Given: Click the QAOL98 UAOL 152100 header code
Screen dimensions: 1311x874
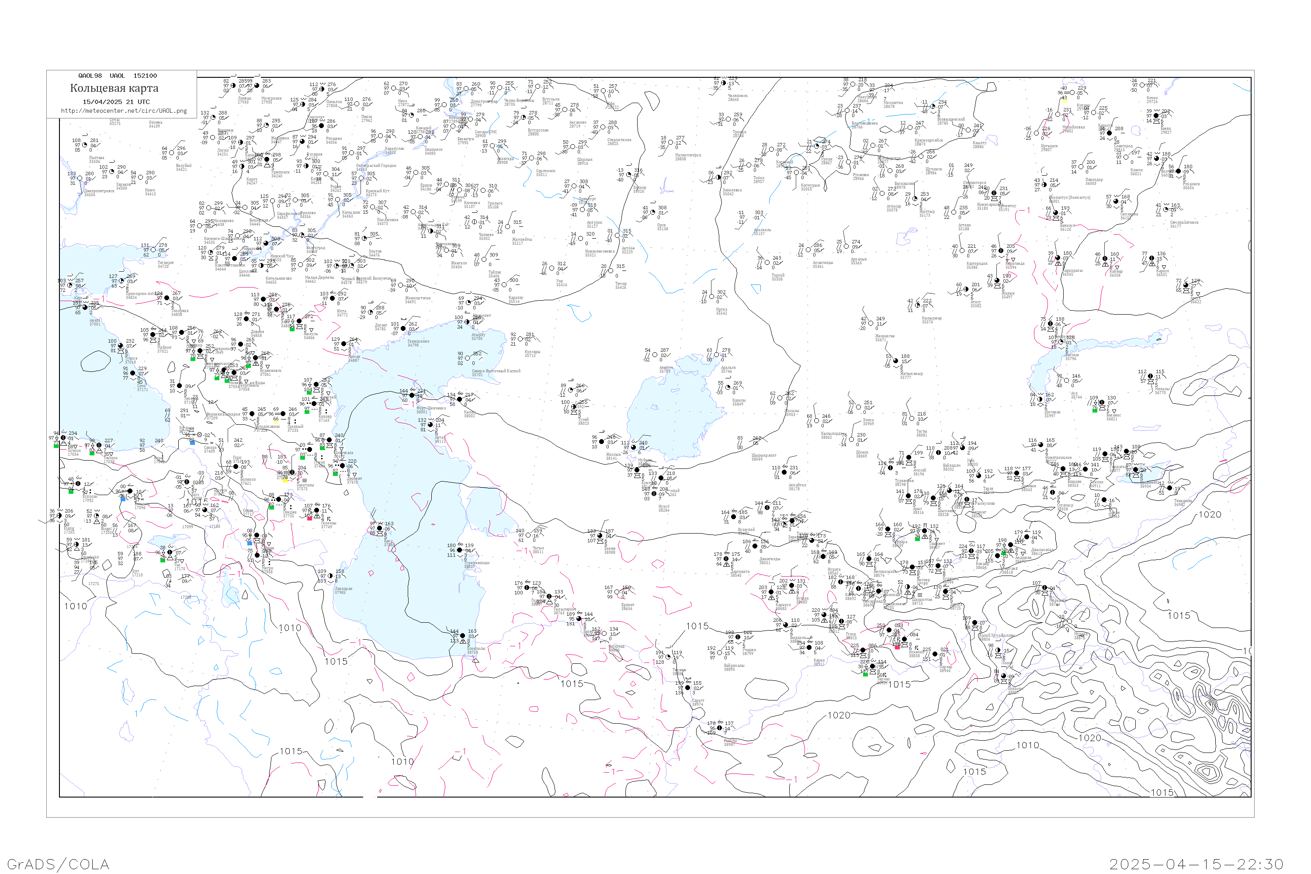Looking at the screenshot, I should 118,76.
